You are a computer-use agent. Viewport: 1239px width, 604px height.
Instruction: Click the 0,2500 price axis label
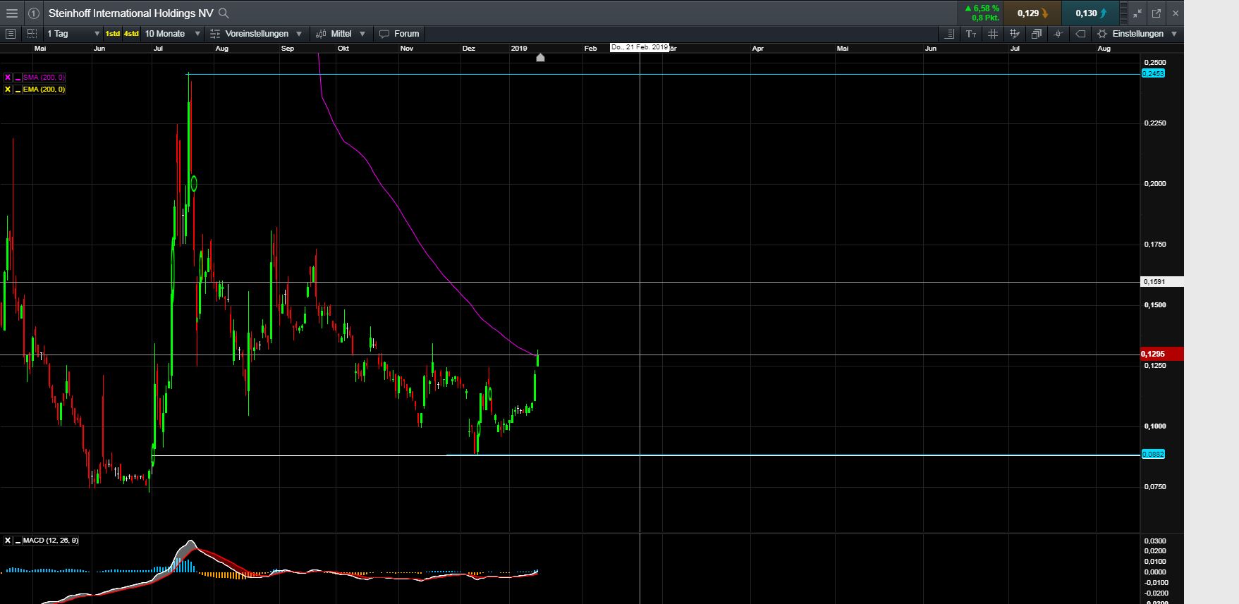click(x=1155, y=63)
